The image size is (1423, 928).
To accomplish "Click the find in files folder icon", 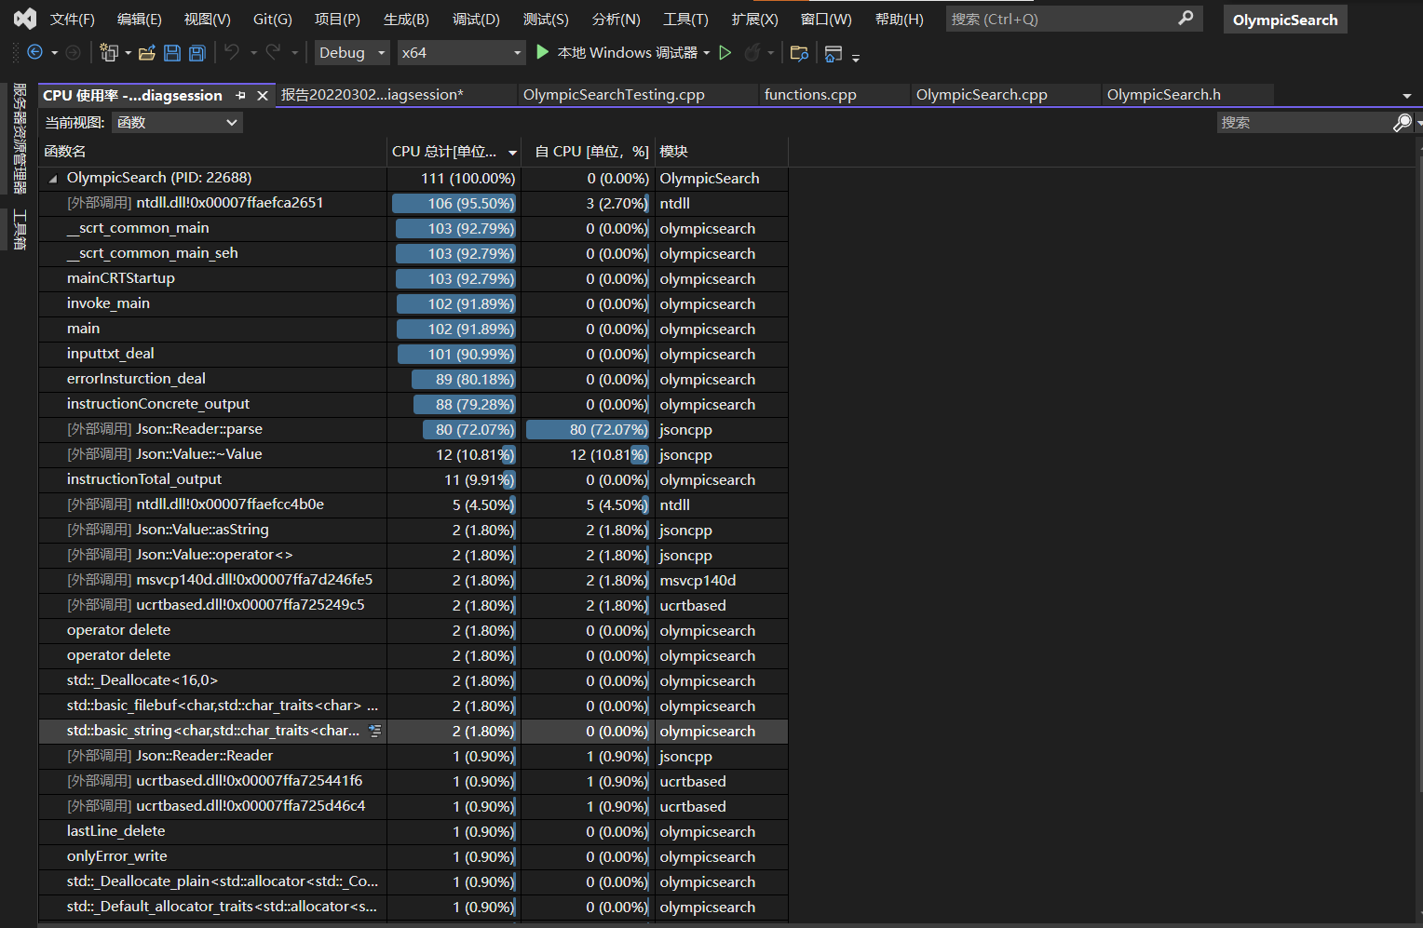I will pos(799,53).
